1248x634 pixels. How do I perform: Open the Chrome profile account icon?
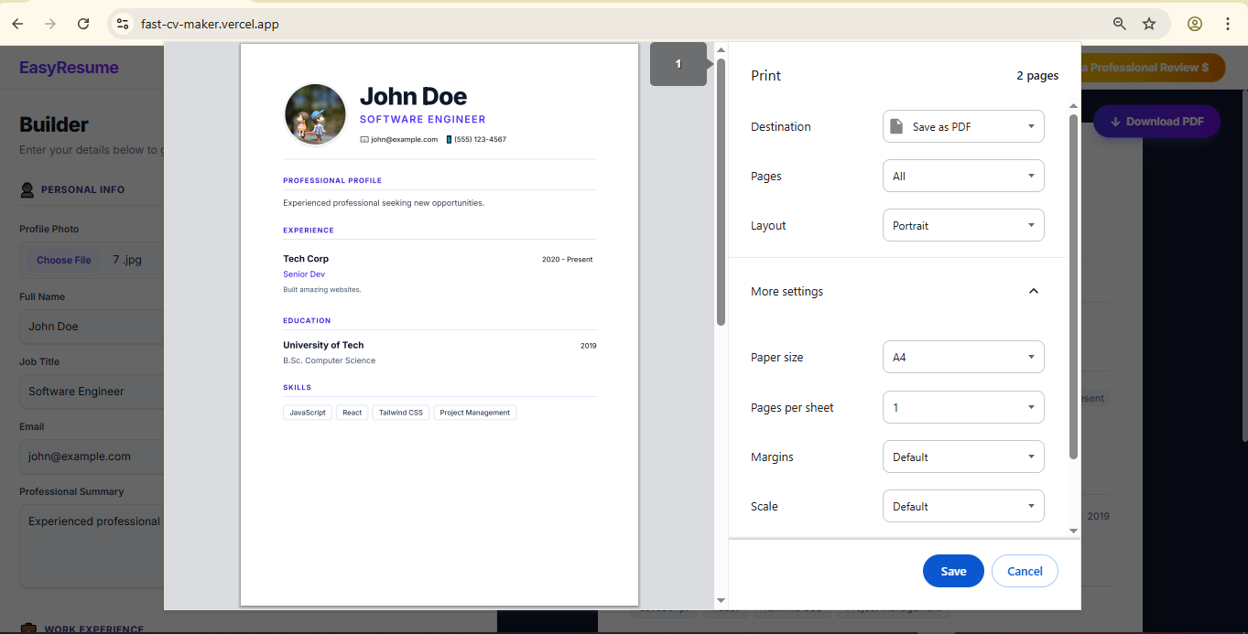1194,24
